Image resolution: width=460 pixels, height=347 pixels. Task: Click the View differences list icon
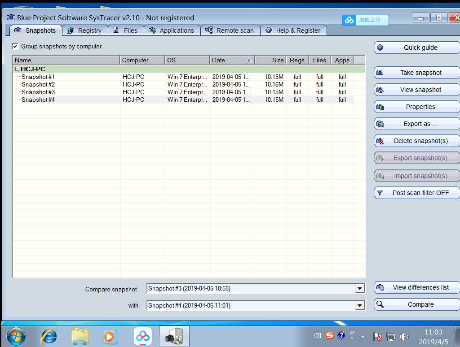pyautogui.click(x=380, y=287)
